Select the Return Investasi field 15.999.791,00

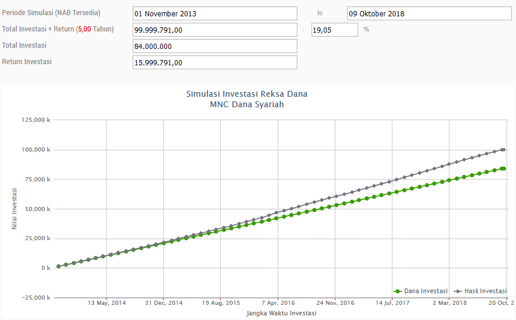(x=214, y=62)
